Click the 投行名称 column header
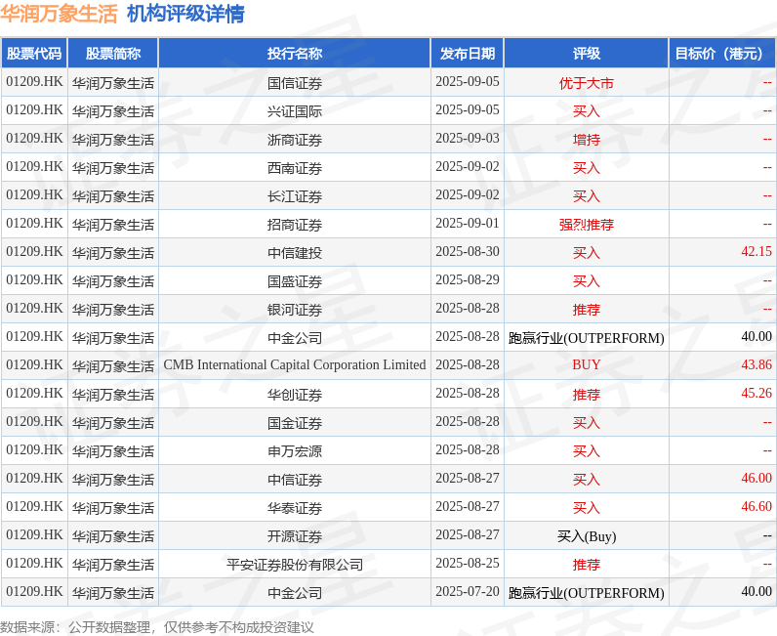This screenshot has width=777, height=636. pyautogui.click(x=295, y=53)
